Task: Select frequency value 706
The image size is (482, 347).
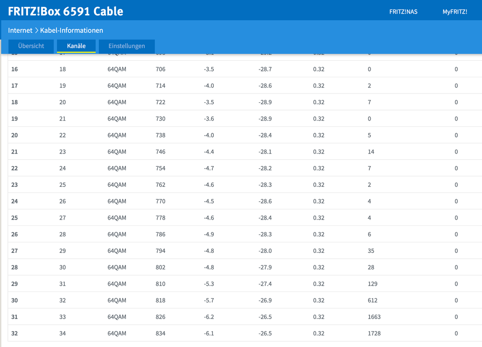Action: coord(161,69)
